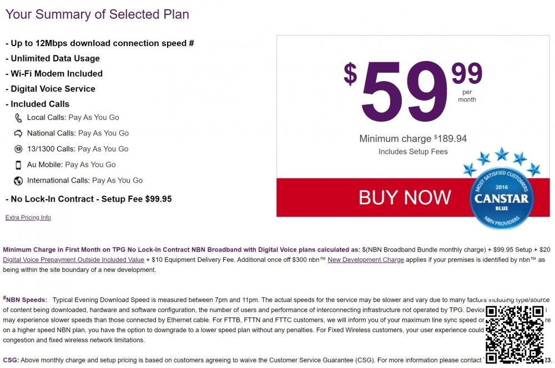
Task: Click the Wi-Fi Modem Included item
Action: (x=56, y=73)
